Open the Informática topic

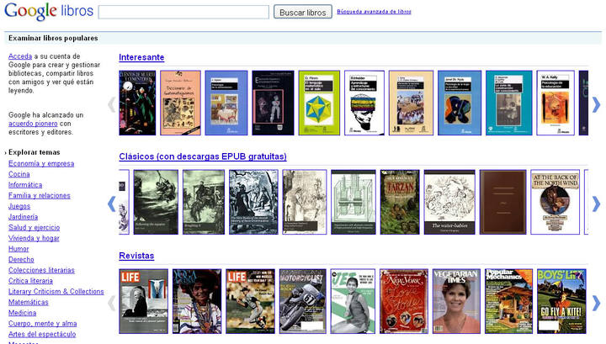[x=25, y=185]
